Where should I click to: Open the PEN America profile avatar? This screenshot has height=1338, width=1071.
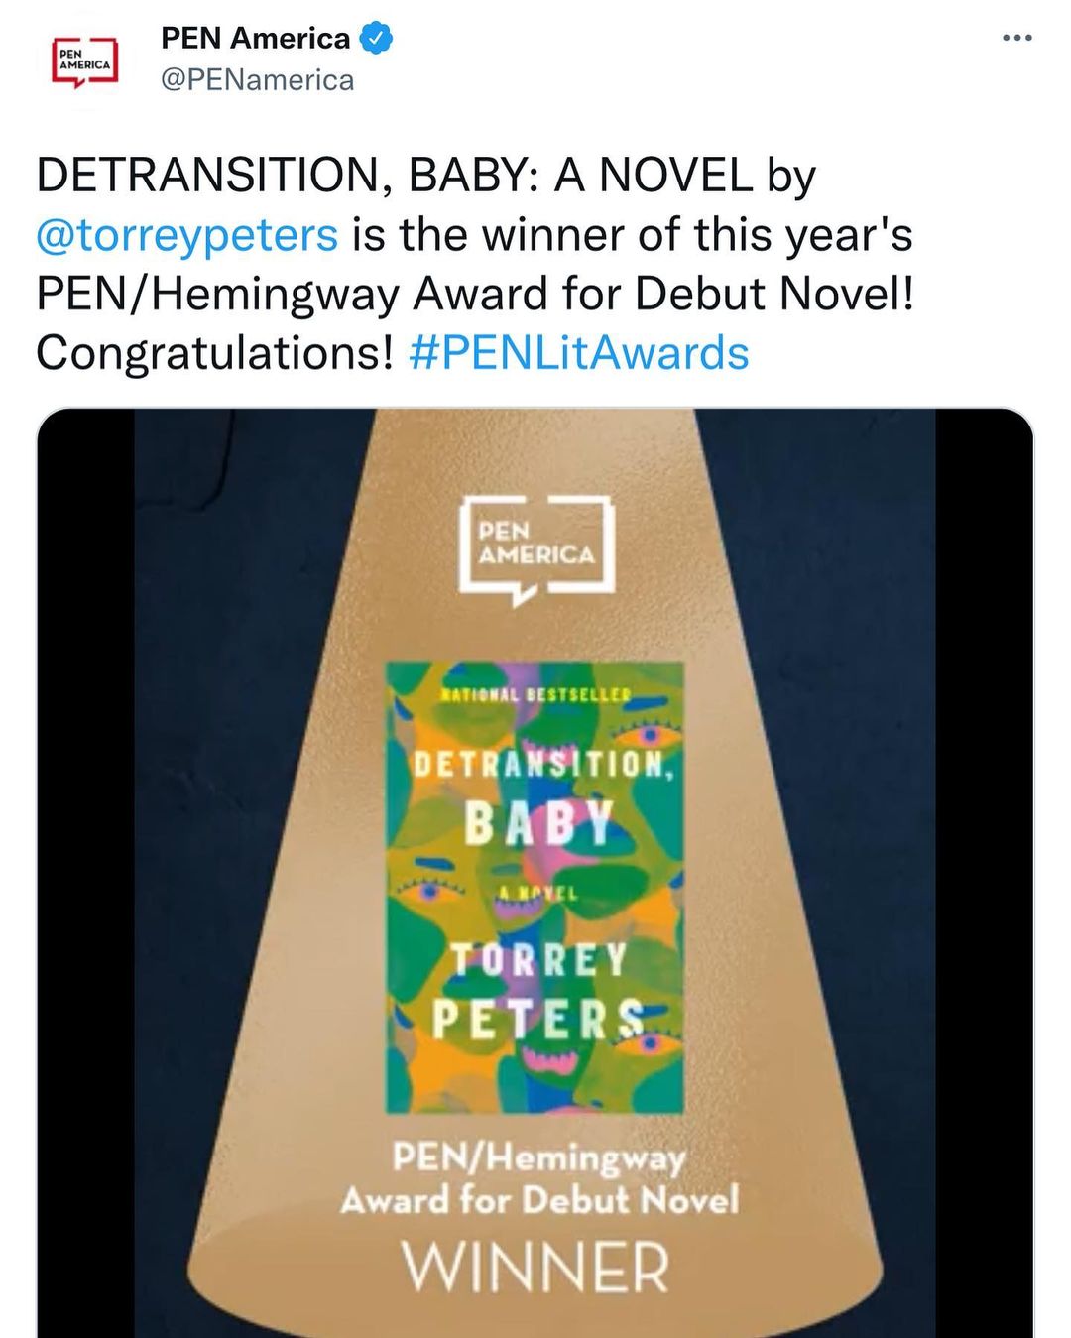click(84, 61)
